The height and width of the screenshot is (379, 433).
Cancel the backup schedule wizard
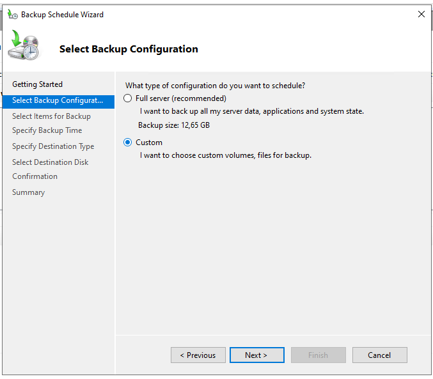(x=379, y=355)
